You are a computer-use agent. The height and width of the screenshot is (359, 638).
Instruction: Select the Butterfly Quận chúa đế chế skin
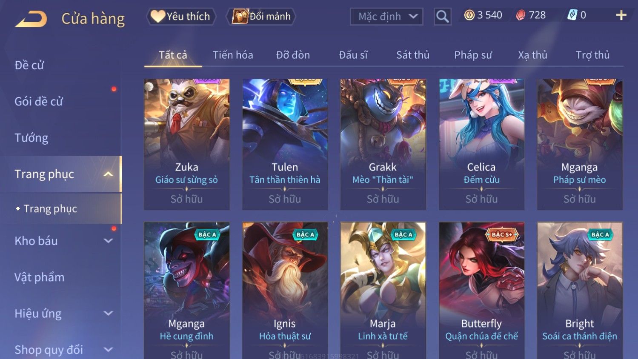[x=481, y=290]
